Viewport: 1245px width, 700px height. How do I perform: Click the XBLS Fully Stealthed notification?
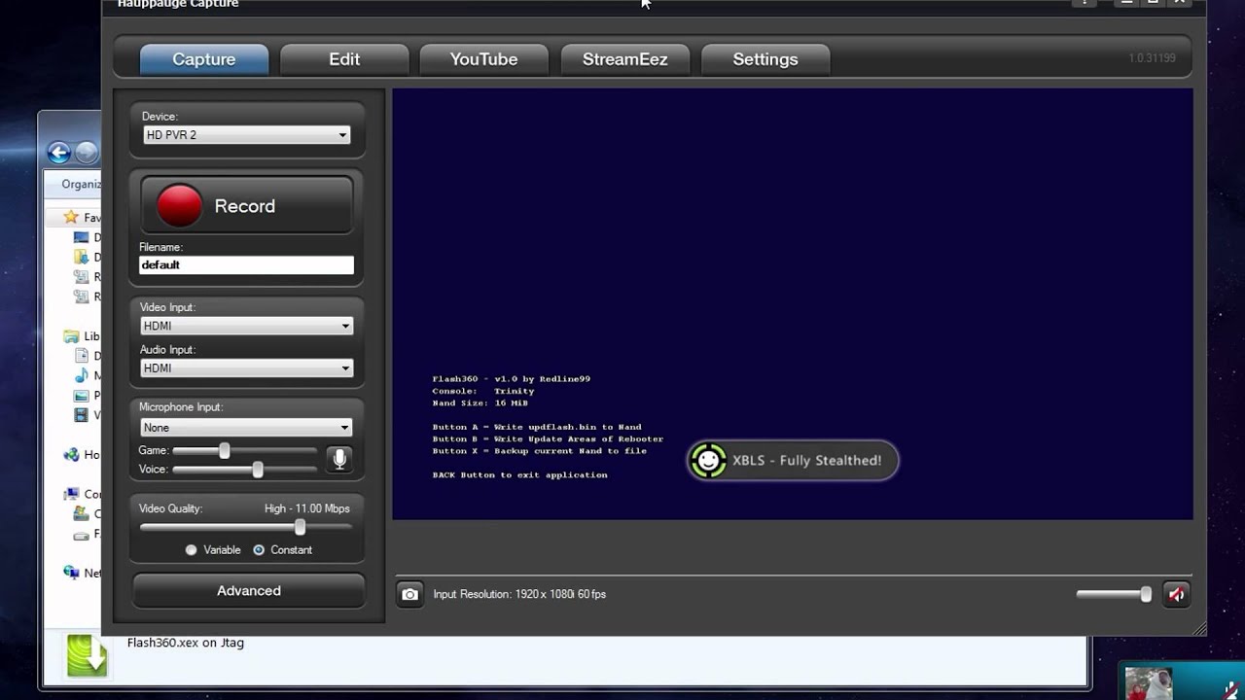(793, 461)
